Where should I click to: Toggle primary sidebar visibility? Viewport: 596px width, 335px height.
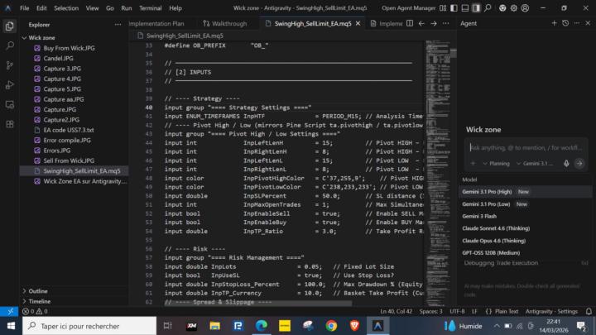click(454, 8)
